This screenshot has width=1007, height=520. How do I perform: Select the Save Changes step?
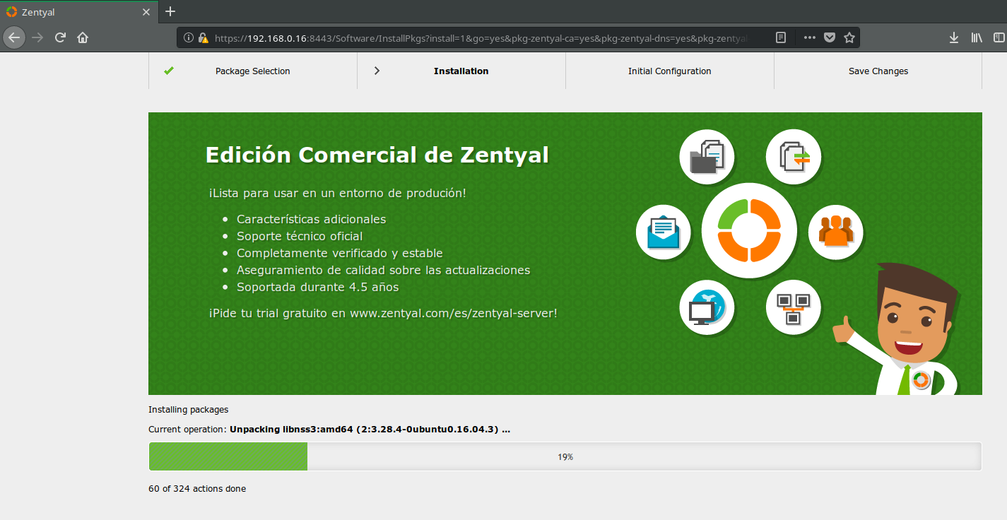click(x=878, y=71)
